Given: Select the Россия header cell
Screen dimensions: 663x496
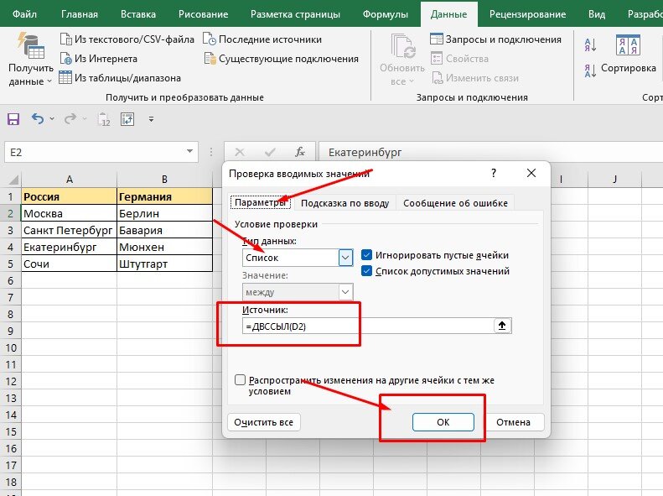Looking at the screenshot, I should (x=69, y=196).
